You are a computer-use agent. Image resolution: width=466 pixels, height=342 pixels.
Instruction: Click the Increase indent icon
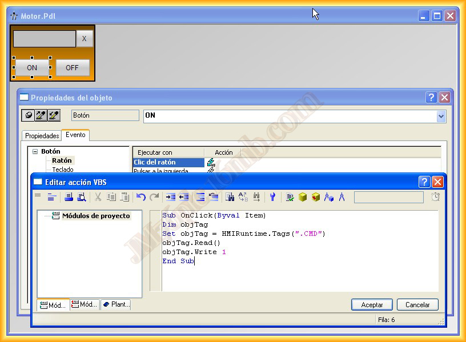(170, 197)
